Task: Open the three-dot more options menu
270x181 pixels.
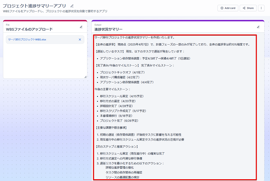Action: click(x=261, y=8)
